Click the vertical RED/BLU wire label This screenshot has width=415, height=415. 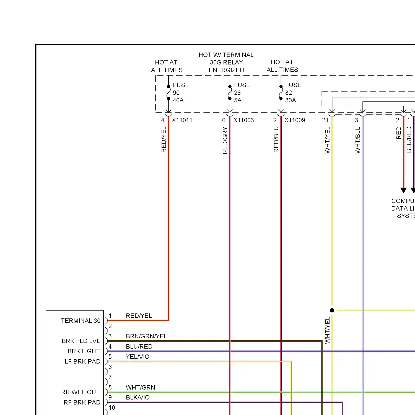tap(276, 139)
